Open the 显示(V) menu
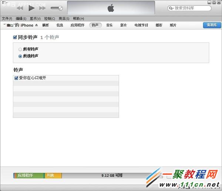 click(x=35, y=18)
